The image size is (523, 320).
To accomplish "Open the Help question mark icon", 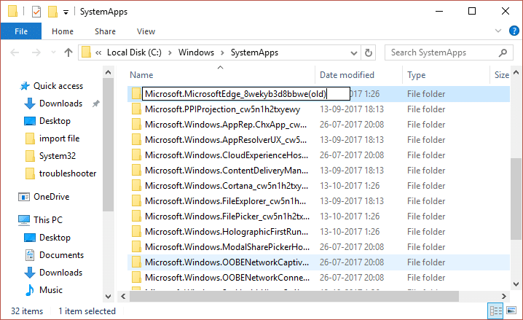I will 514,31.
